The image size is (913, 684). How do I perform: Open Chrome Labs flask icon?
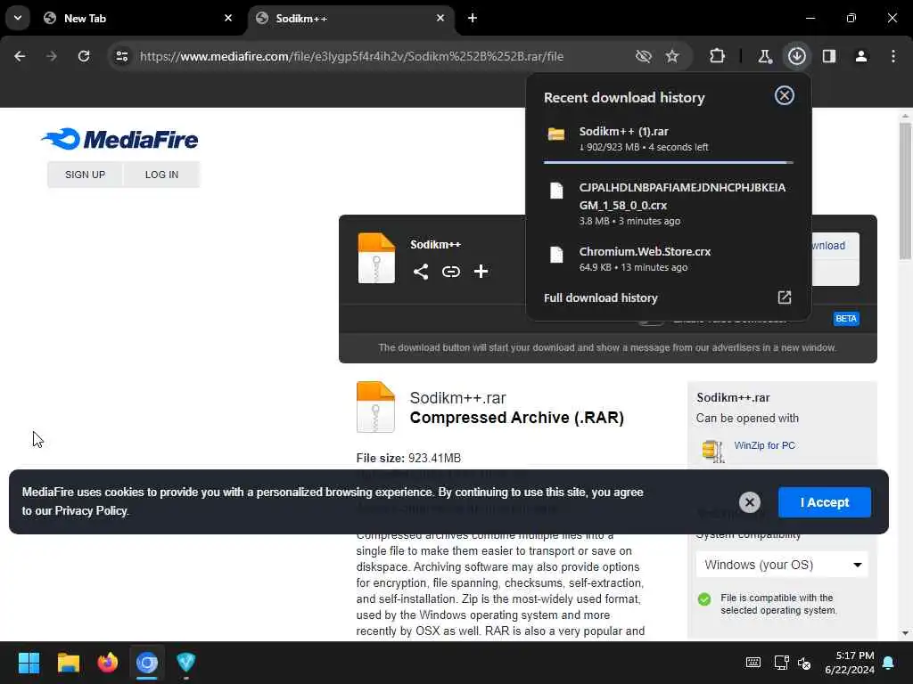tap(764, 56)
